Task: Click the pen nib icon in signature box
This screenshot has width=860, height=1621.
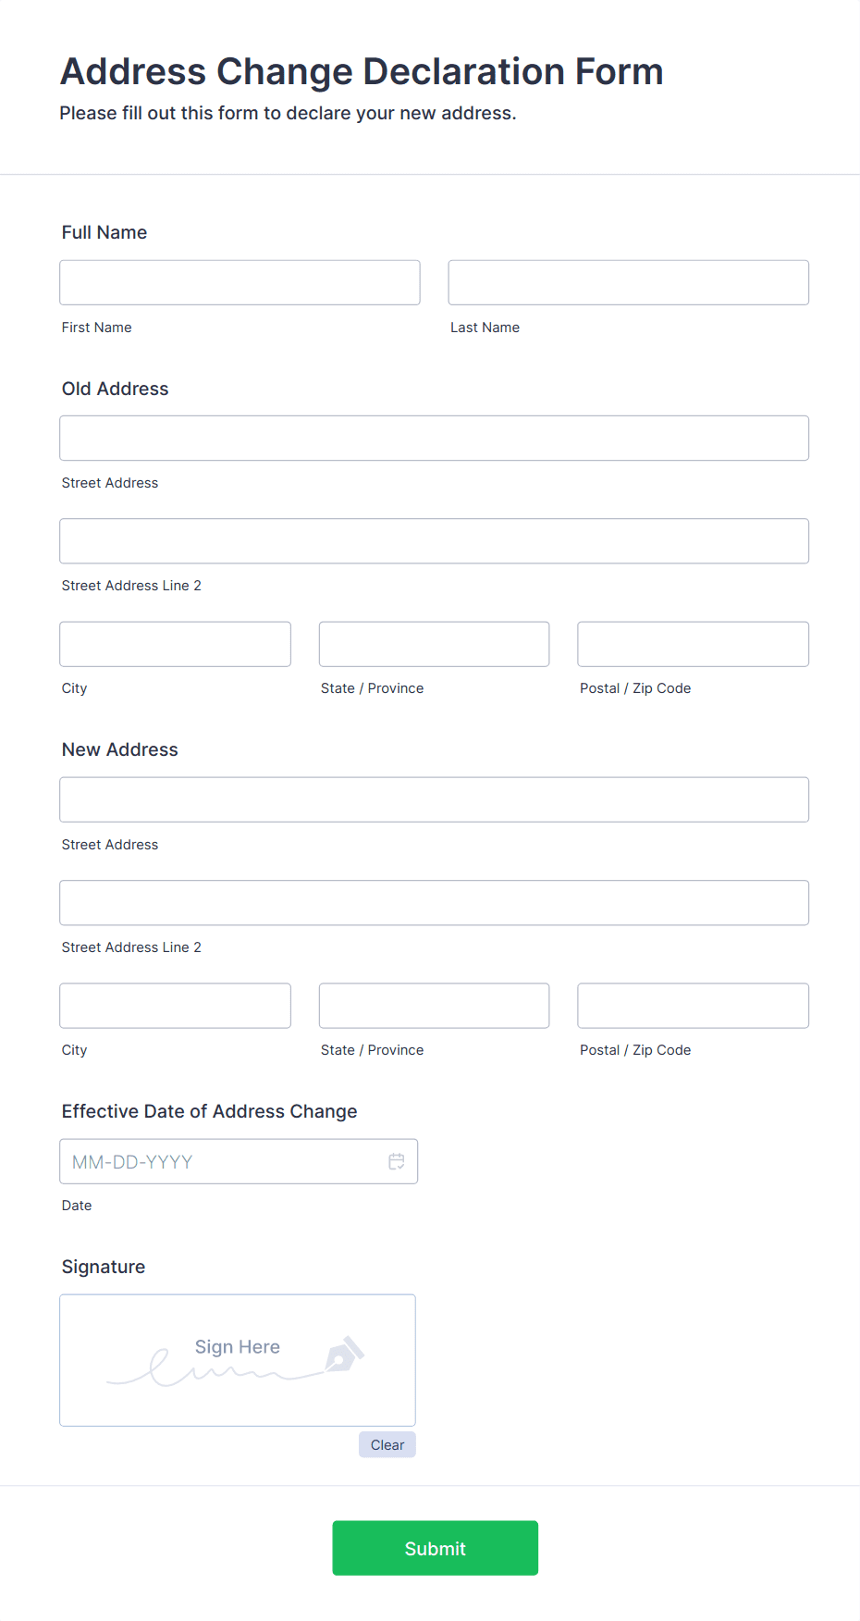Action: point(344,1355)
